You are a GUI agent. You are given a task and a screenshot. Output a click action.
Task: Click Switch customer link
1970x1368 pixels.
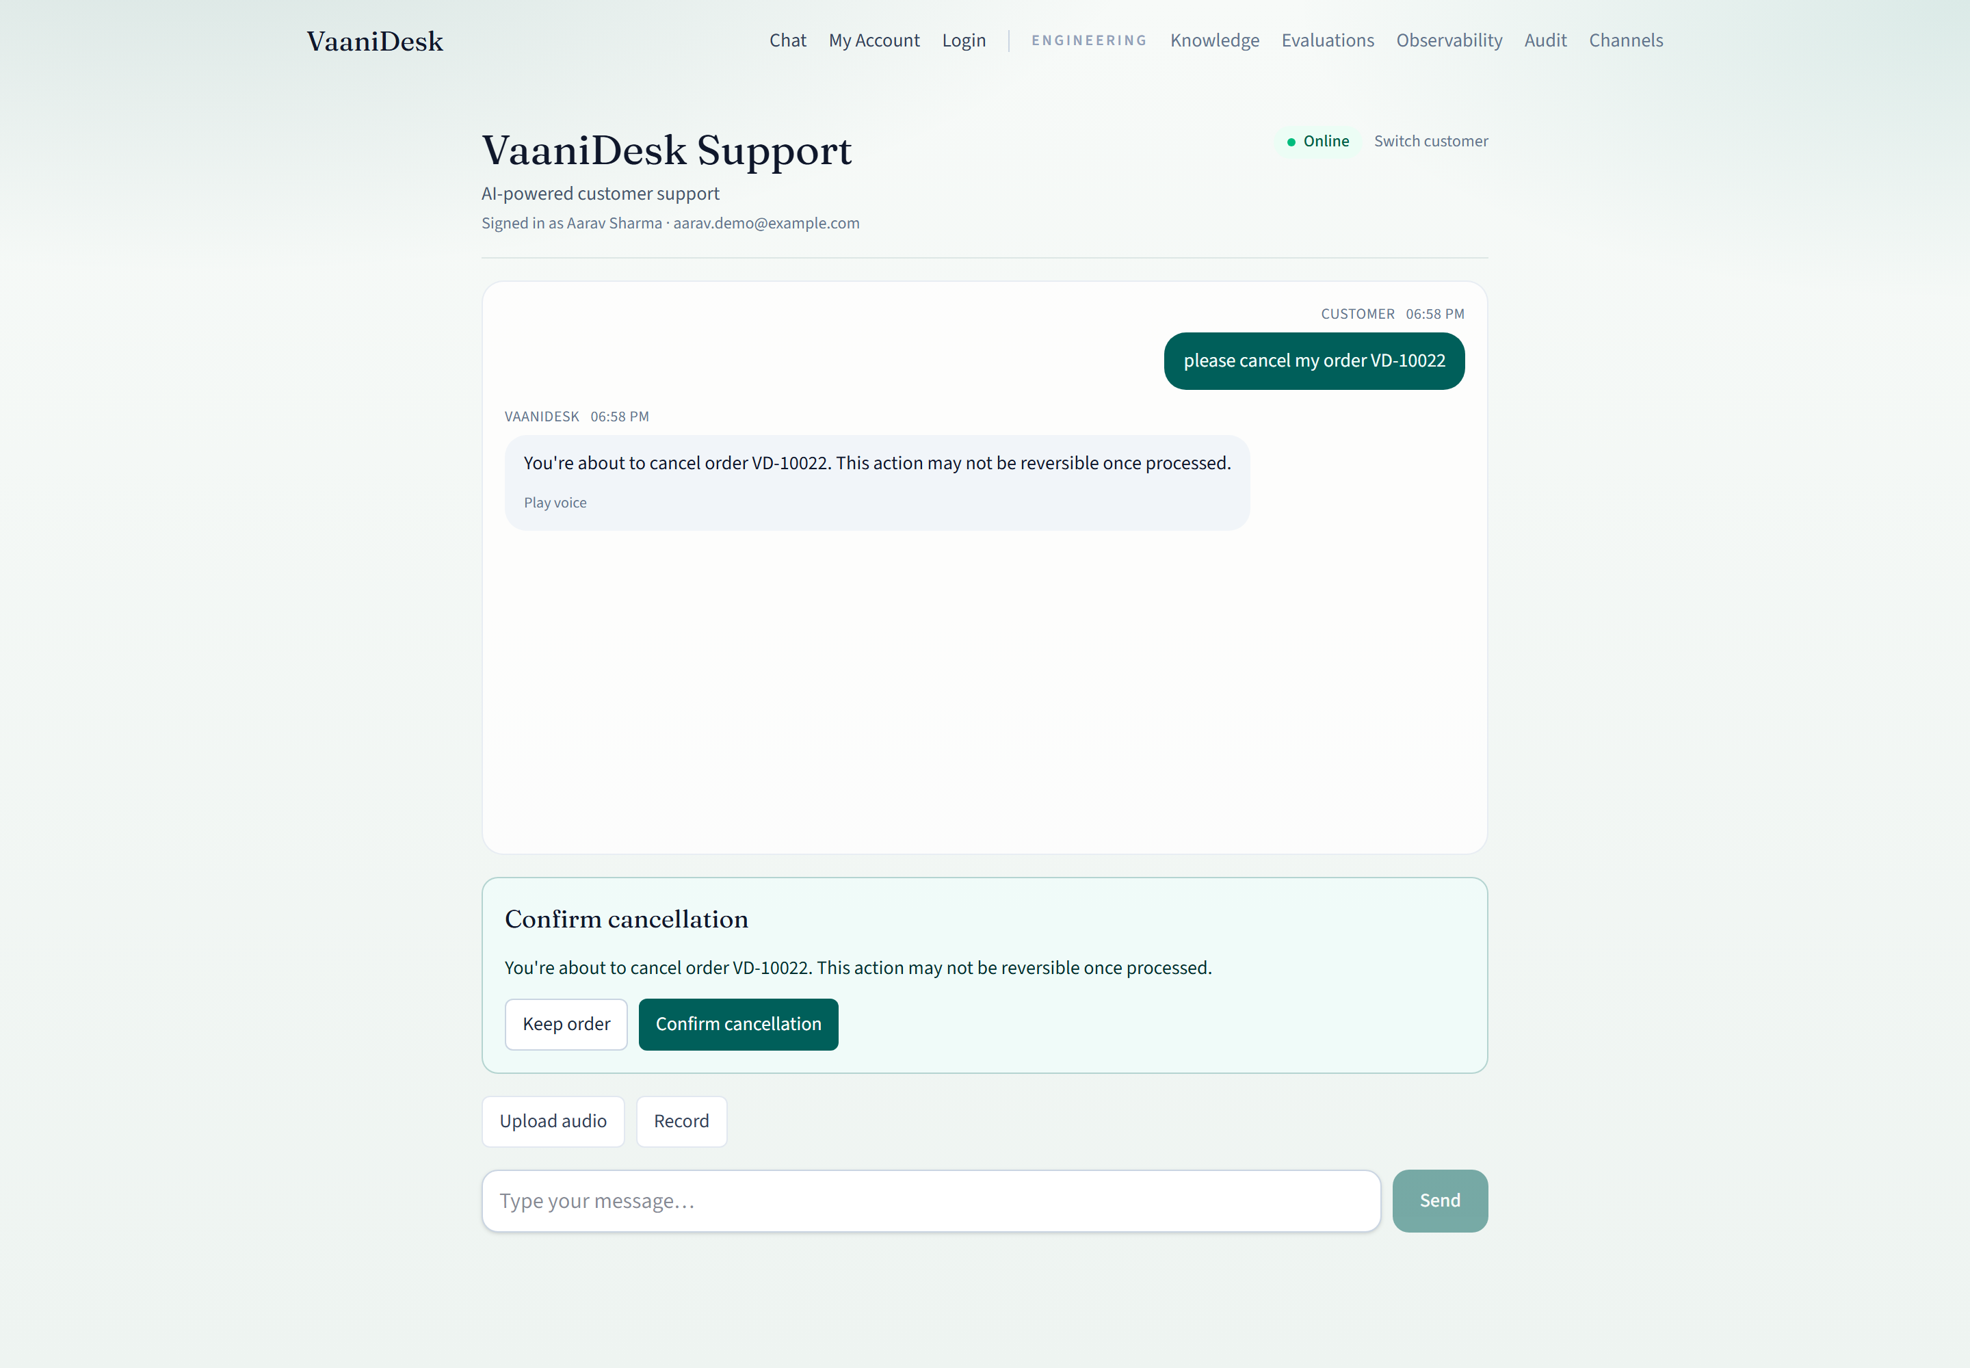1431,142
